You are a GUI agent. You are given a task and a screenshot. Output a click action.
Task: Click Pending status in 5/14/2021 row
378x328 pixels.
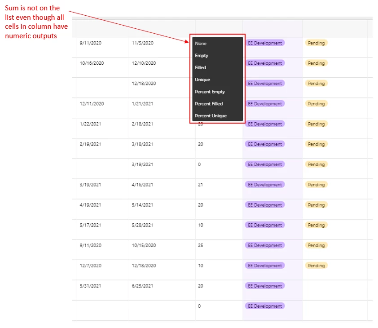(316, 205)
